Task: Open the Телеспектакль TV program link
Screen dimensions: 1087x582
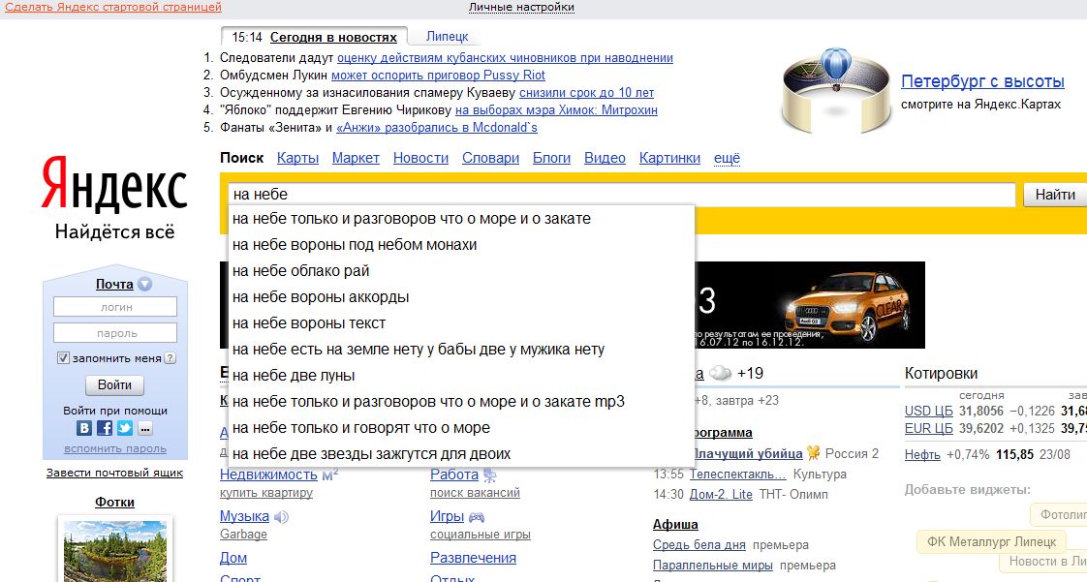Action: pyautogui.click(x=738, y=475)
